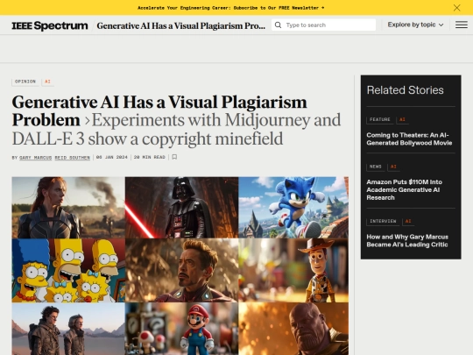Select the AI tag beside OPINION
The height and width of the screenshot is (355, 473).
[47, 82]
